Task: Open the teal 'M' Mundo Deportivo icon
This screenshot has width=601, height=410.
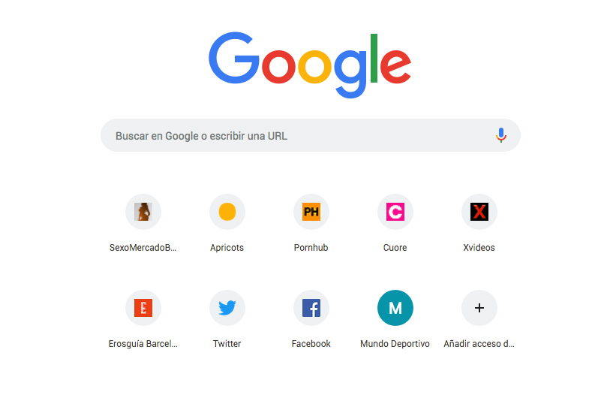Action: pyautogui.click(x=395, y=308)
